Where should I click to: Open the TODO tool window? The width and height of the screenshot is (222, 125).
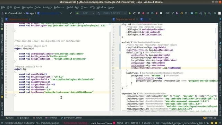click(37, 118)
